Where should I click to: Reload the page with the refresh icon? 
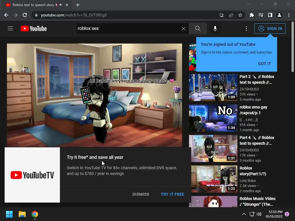pyautogui.click(x=25, y=15)
